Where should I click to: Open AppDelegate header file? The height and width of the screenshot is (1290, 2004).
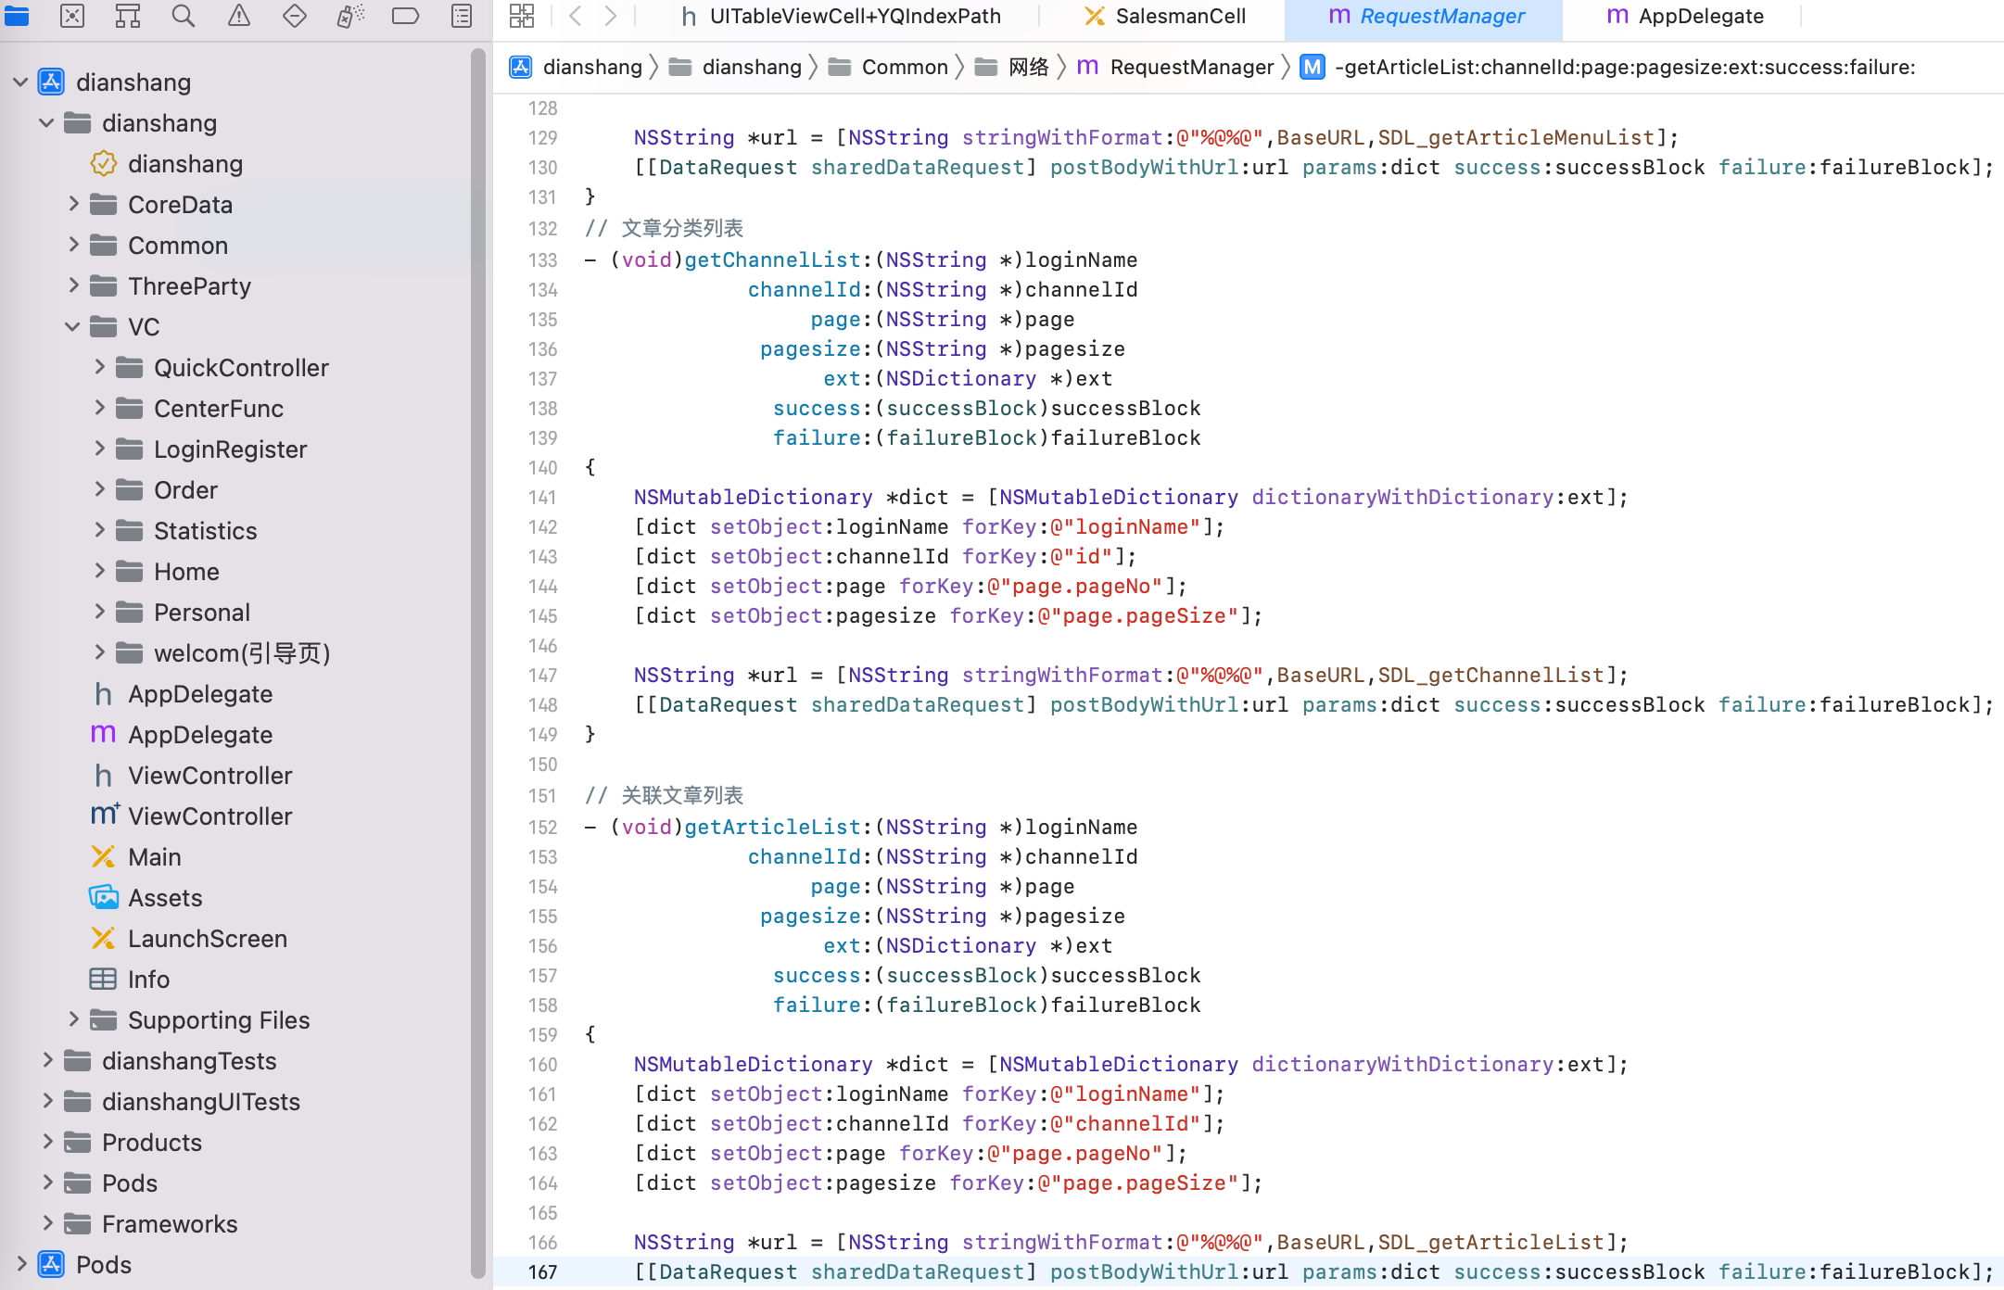[200, 692]
